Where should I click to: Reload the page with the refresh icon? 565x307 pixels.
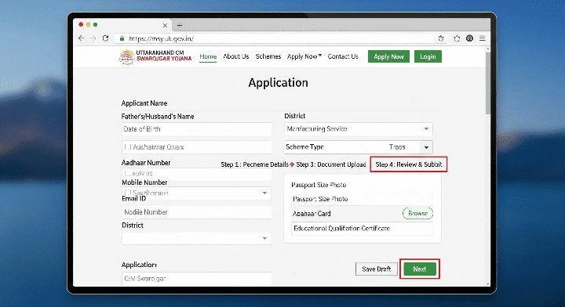105,38
